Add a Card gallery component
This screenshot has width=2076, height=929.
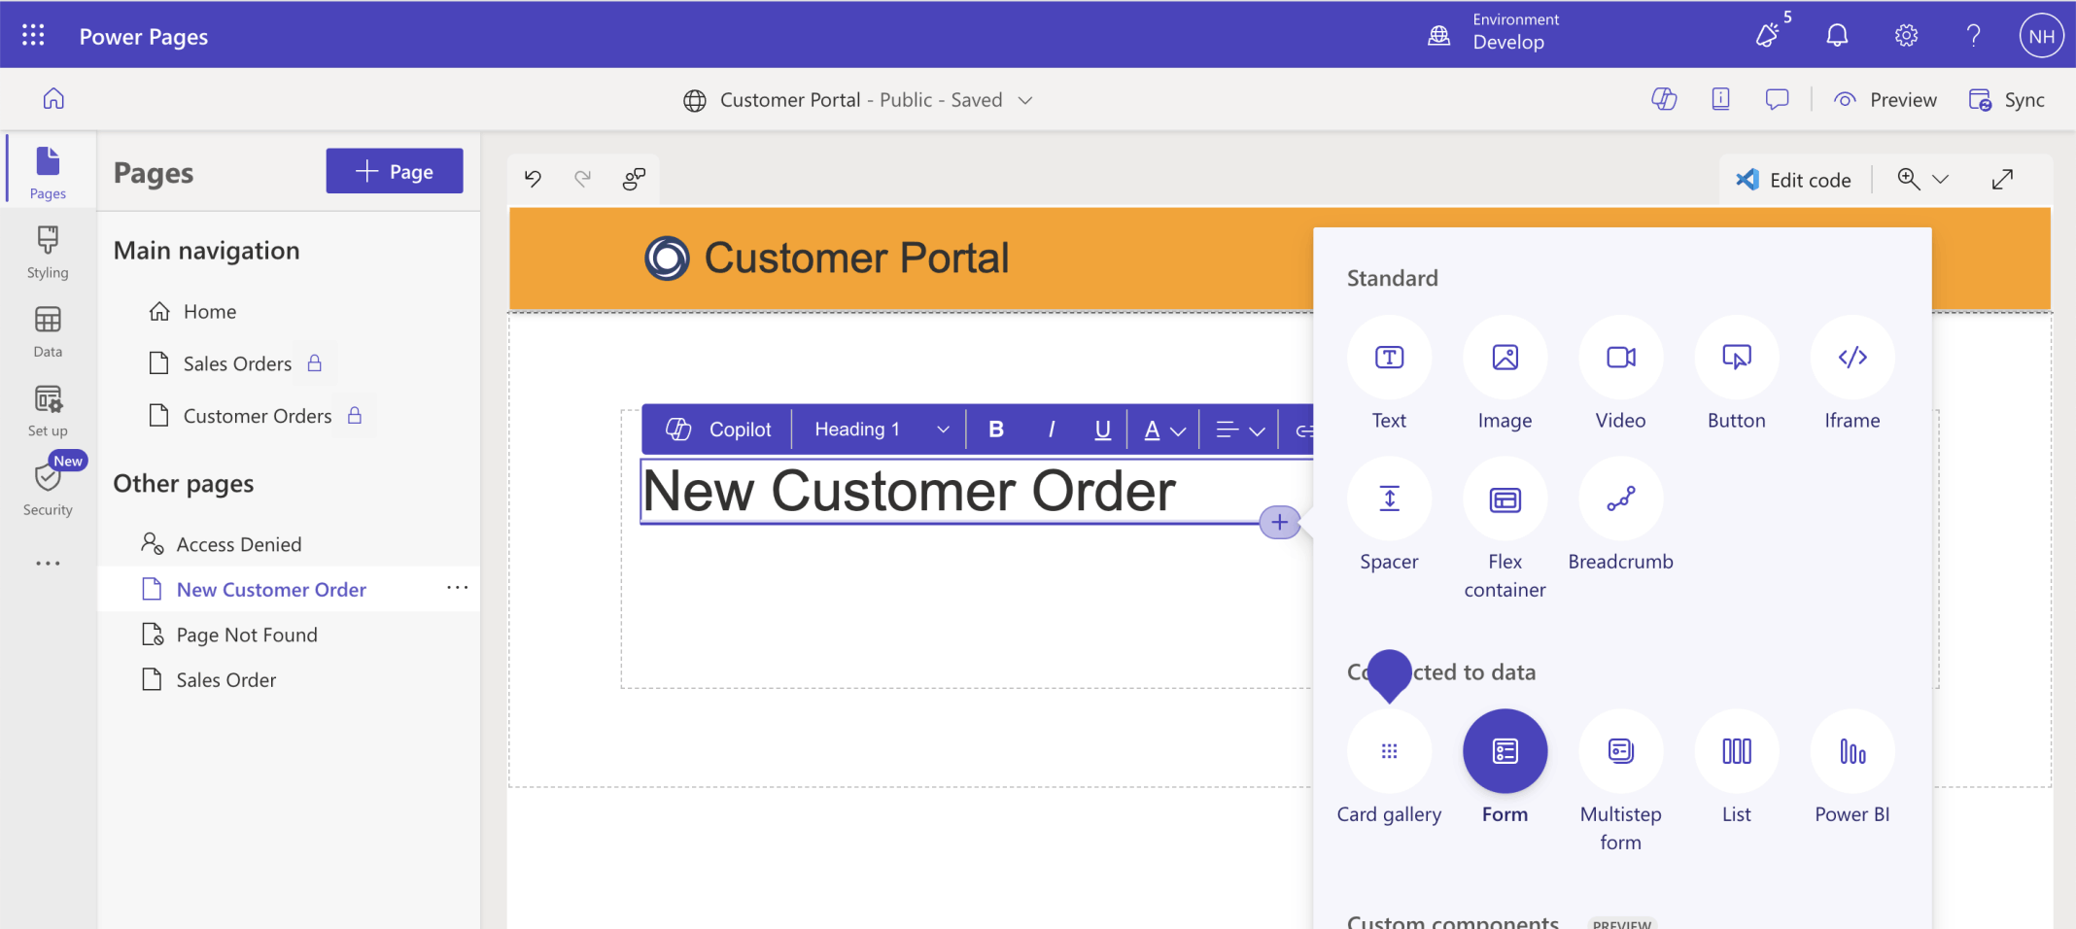coord(1389,768)
